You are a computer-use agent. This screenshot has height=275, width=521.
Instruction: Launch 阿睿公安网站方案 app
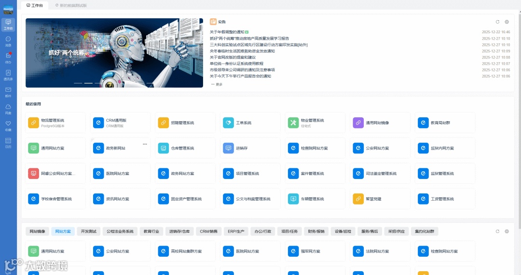(55, 173)
